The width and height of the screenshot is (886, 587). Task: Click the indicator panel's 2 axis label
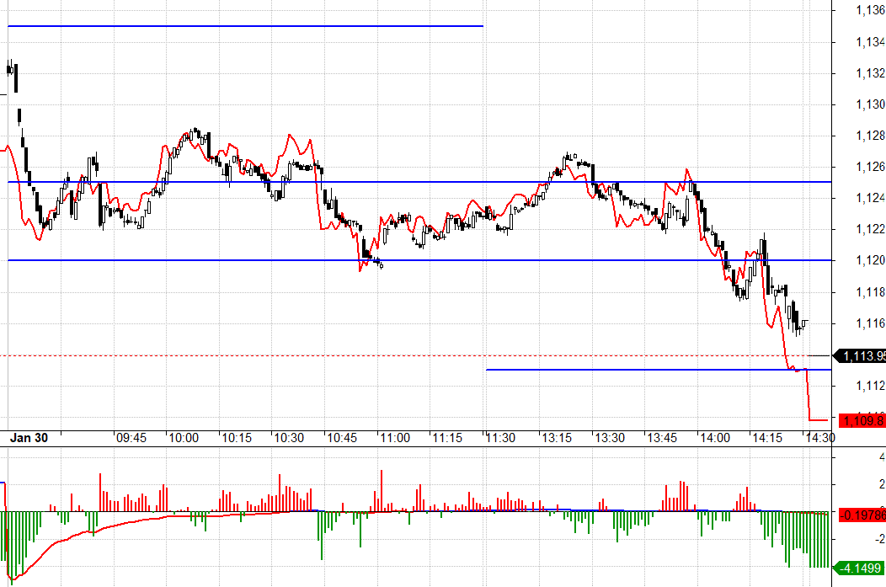(x=881, y=485)
